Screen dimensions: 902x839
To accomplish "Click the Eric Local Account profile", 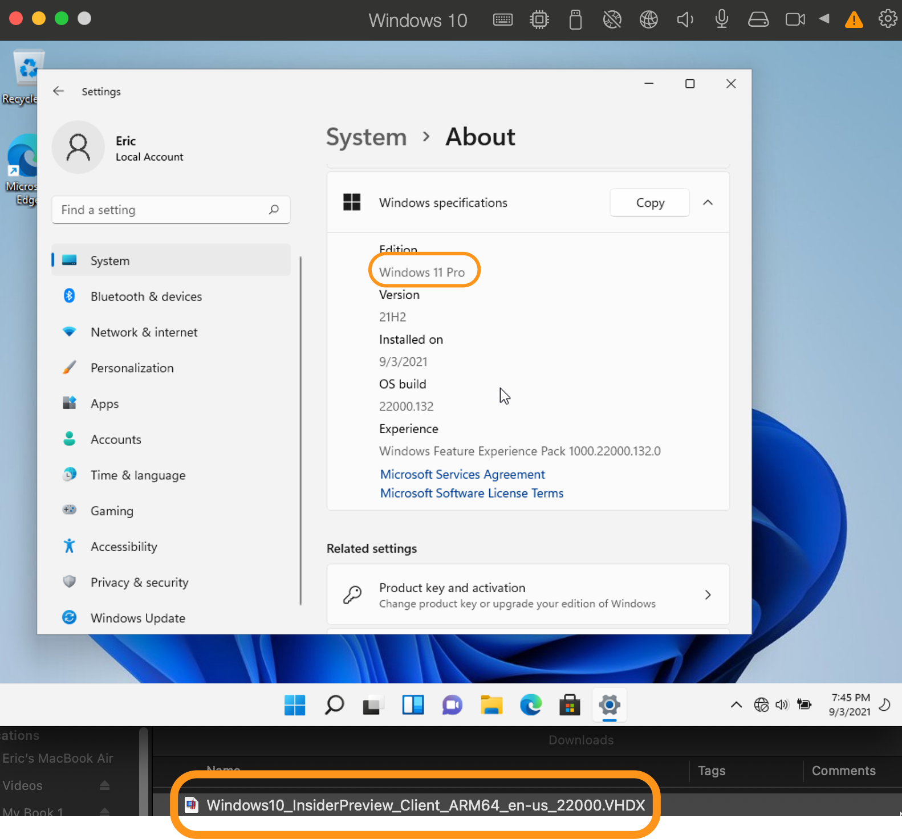I will 119,148.
